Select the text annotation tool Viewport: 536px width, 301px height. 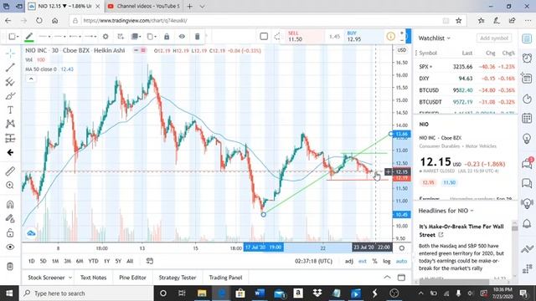[x=10, y=110]
